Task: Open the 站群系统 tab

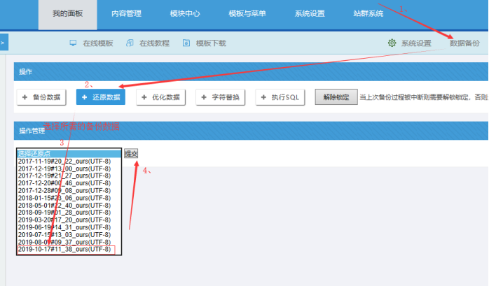Action: pyautogui.click(x=368, y=14)
